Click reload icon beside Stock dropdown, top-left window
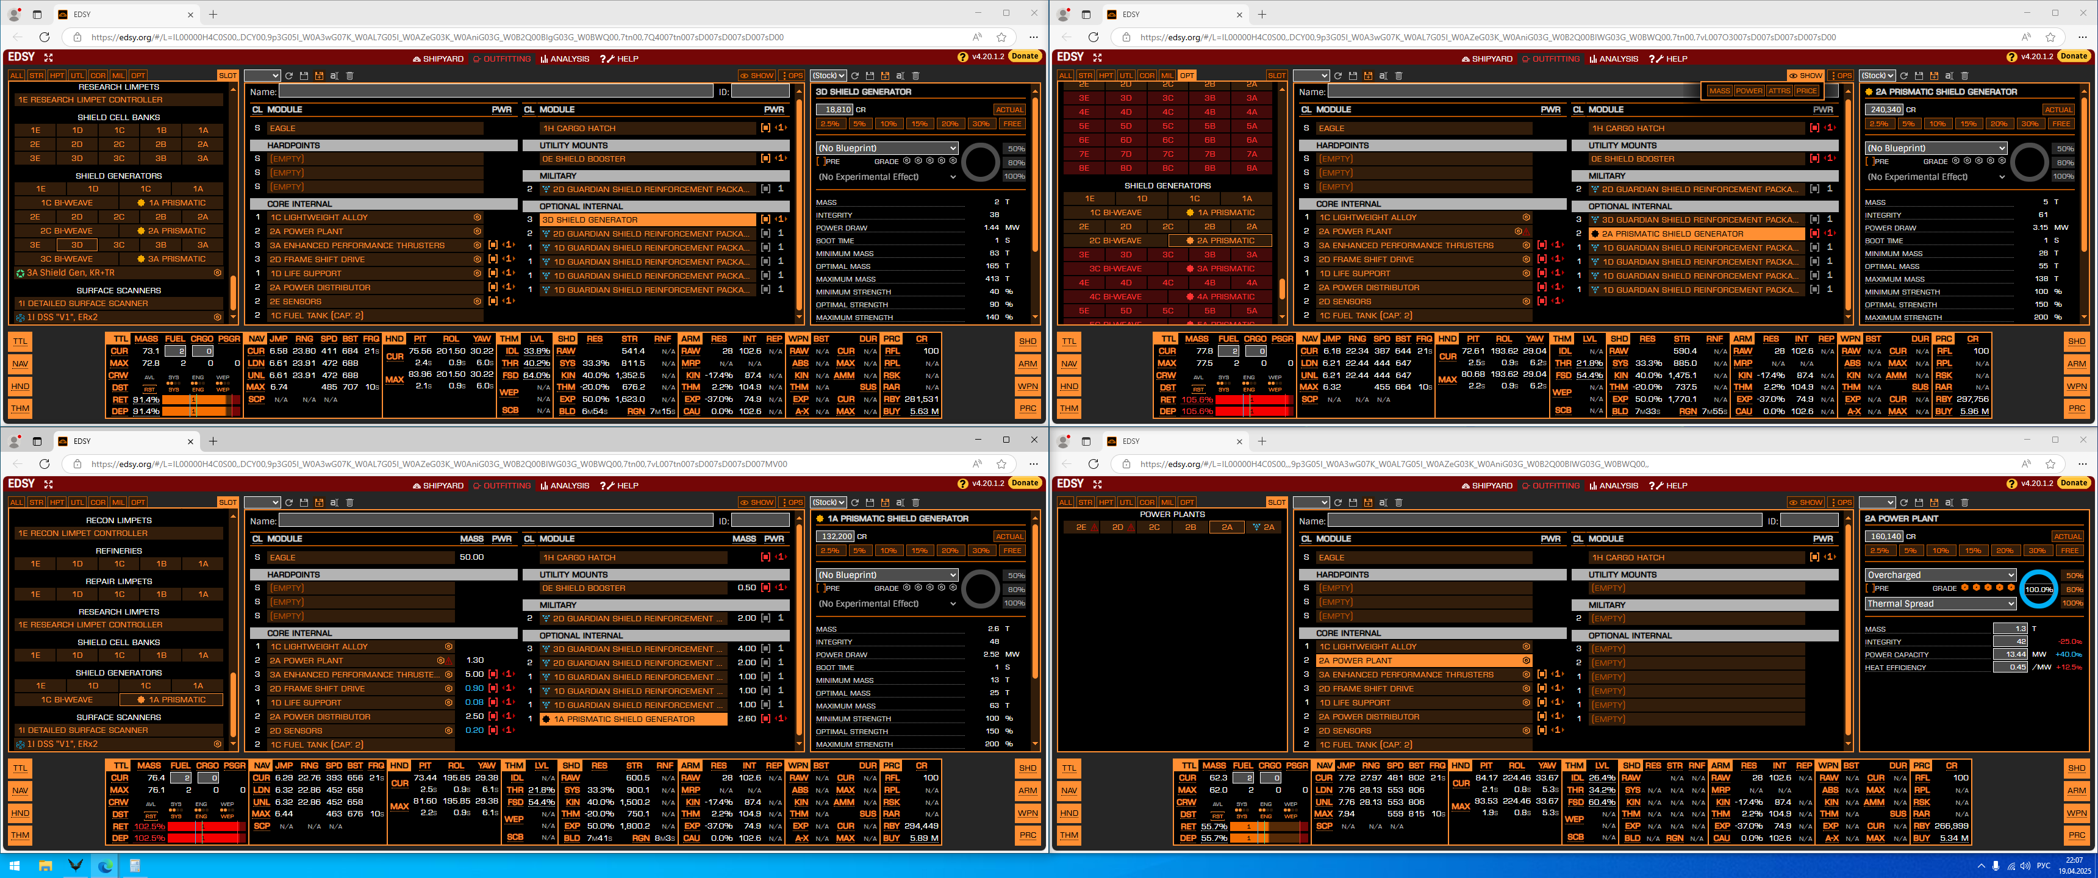This screenshot has height=878, width=2098. [854, 76]
